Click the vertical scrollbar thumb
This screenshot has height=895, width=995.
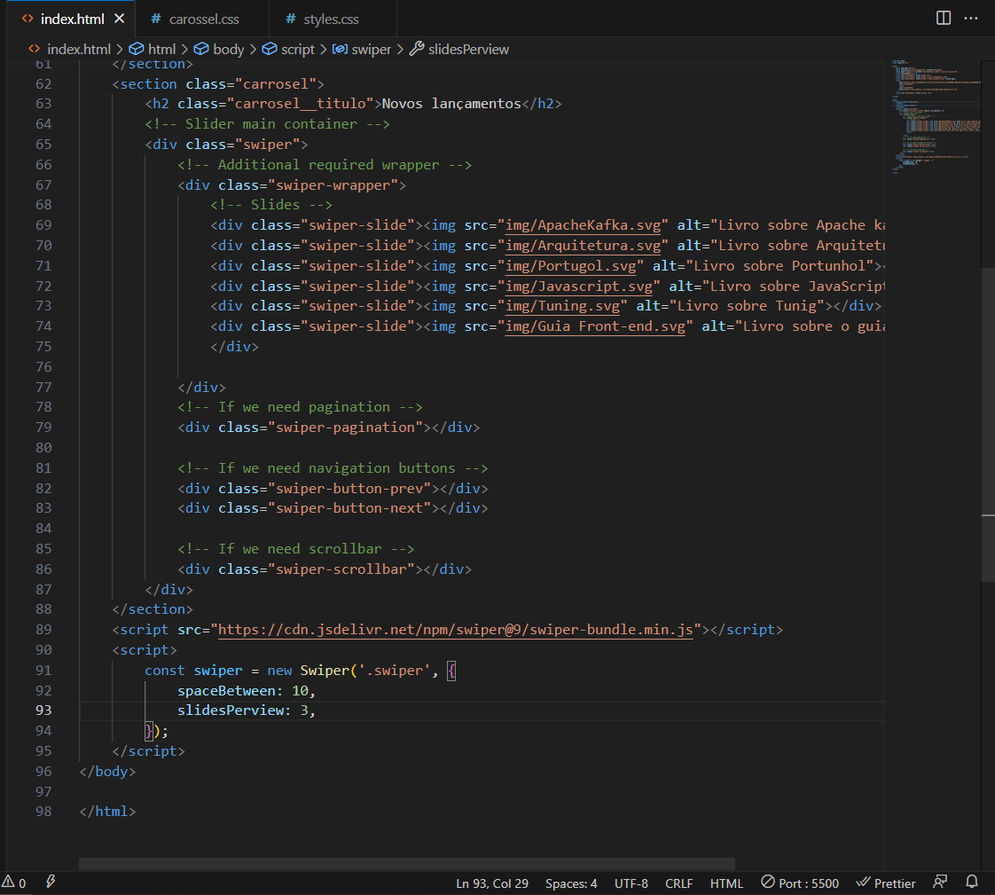988,424
